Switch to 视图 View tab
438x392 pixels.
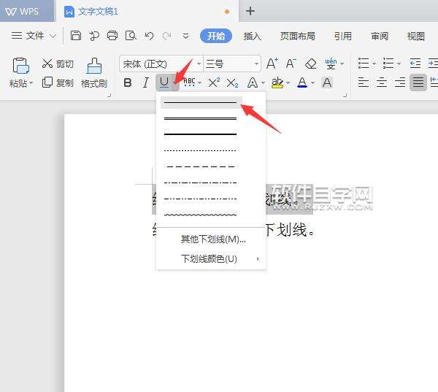coord(415,36)
